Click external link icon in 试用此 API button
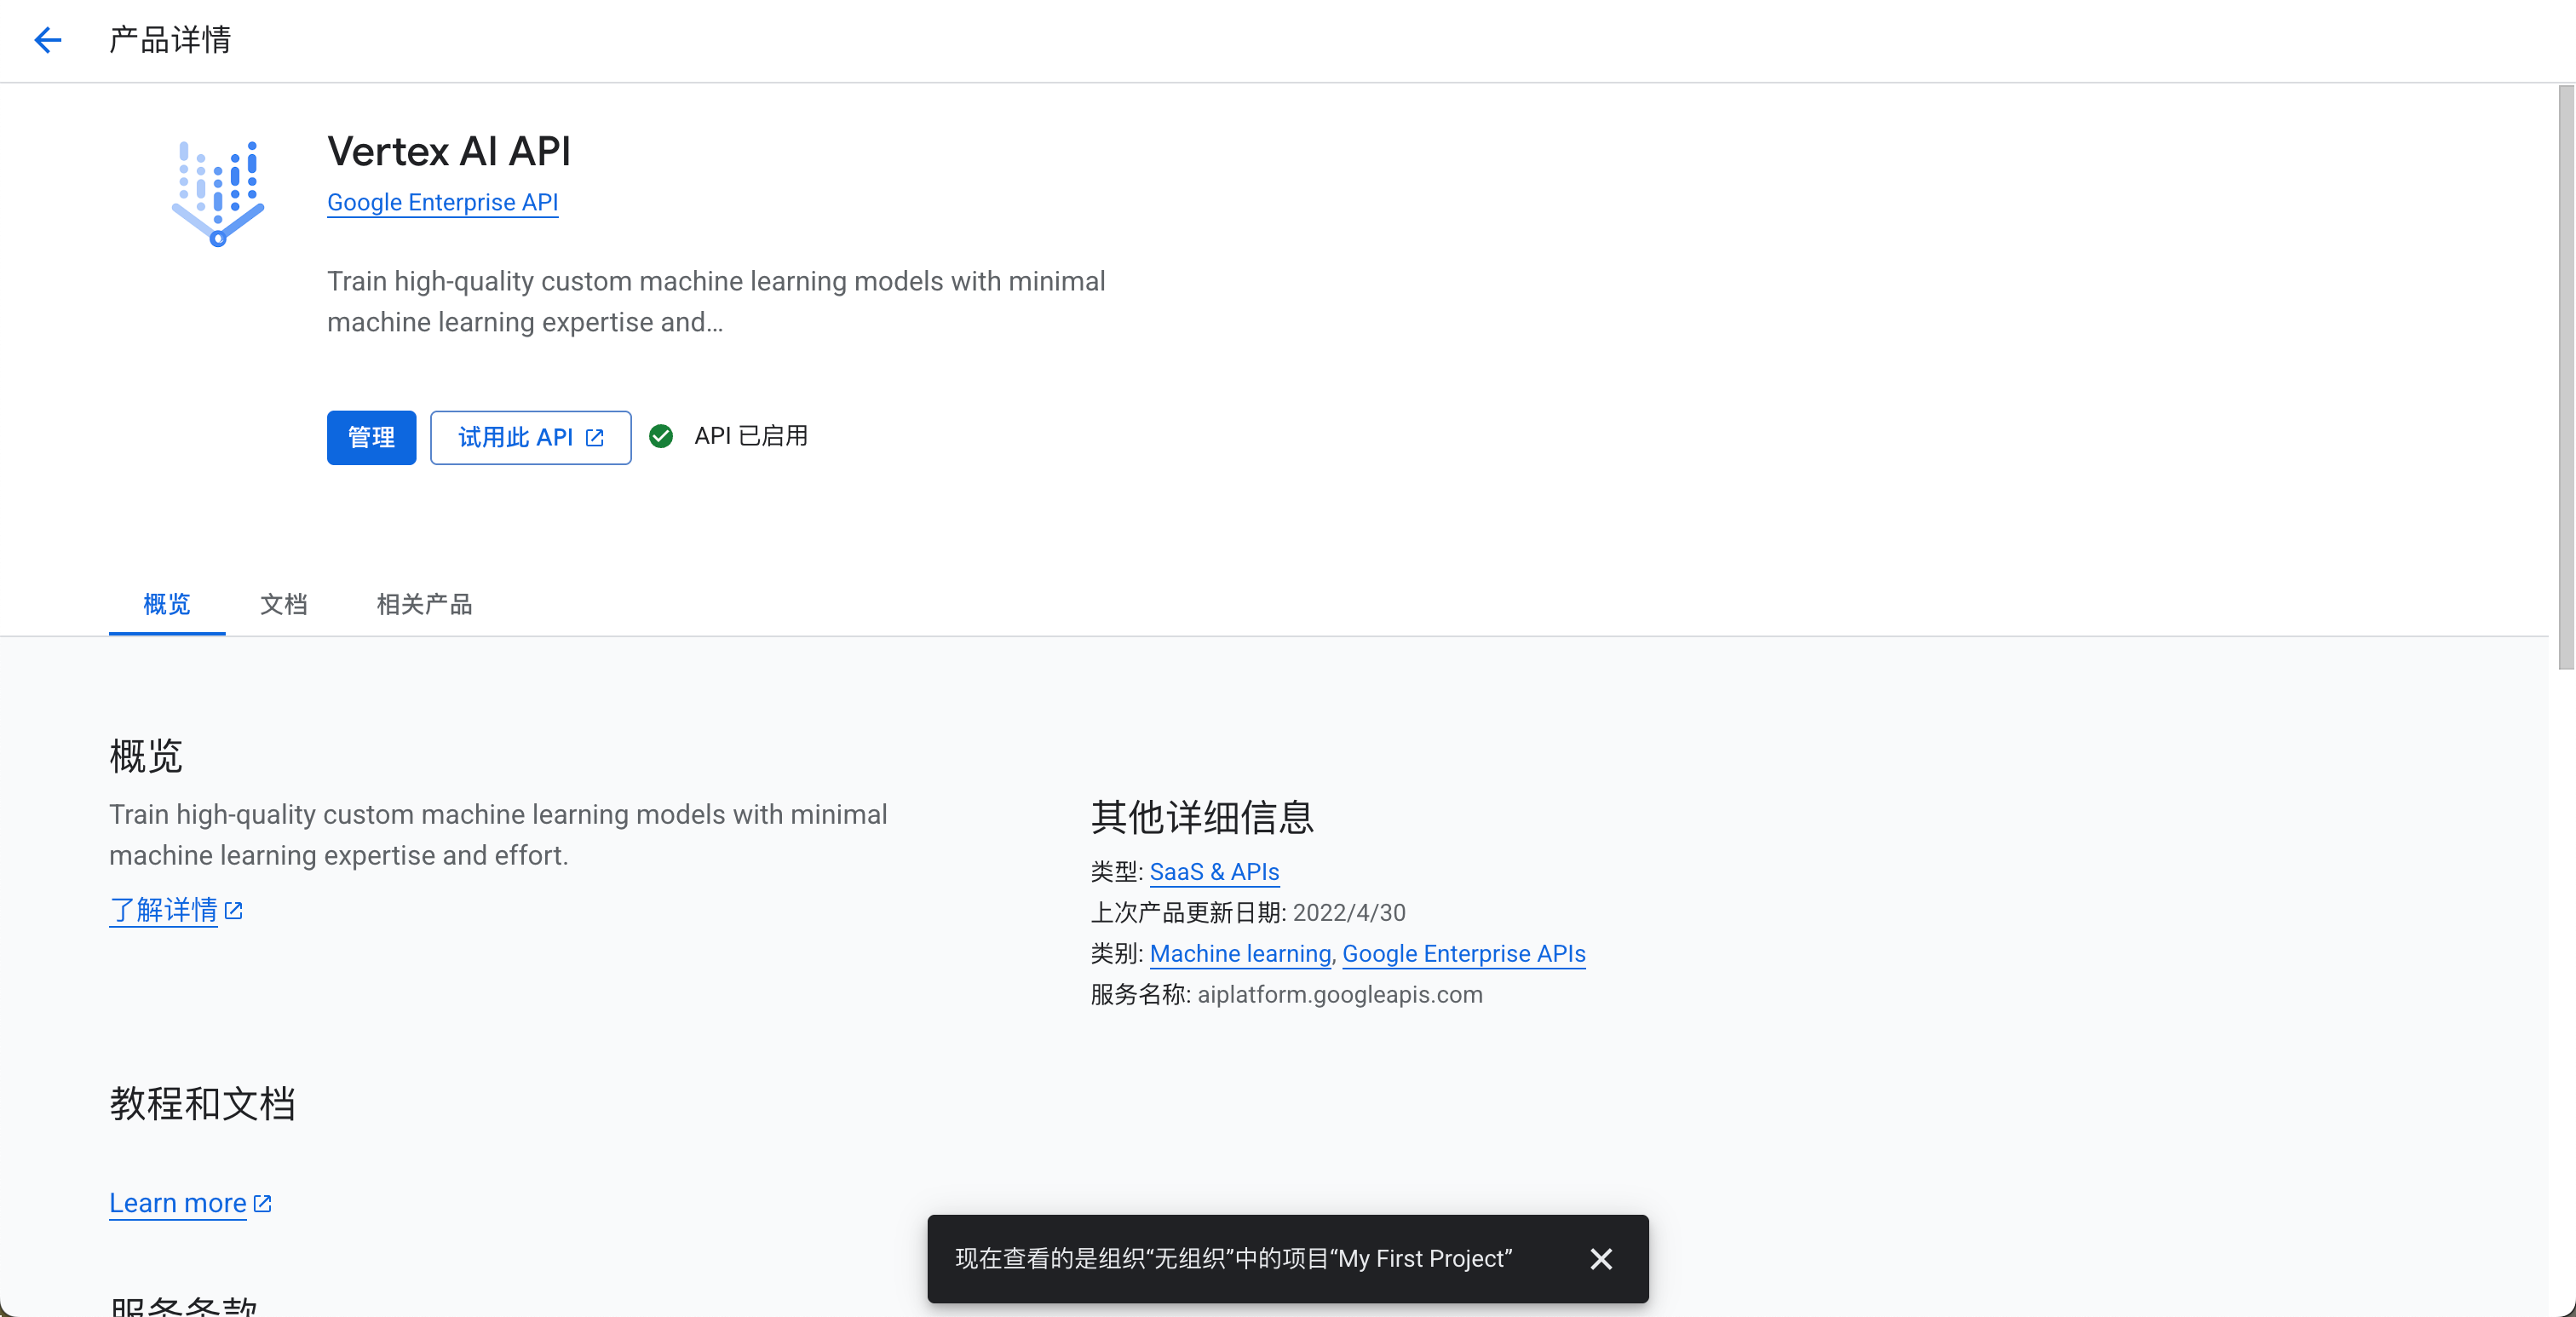Viewport: 2576px width, 1317px height. click(x=595, y=438)
